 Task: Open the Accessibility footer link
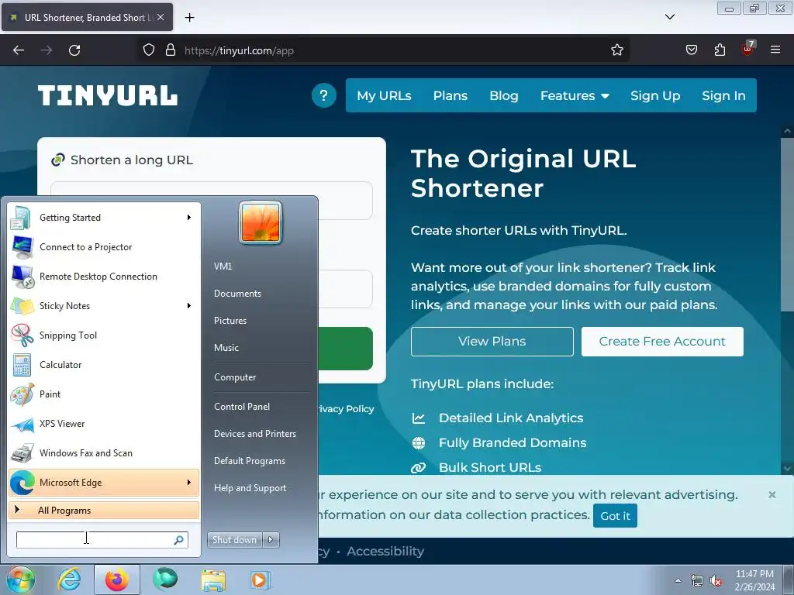pos(385,551)
